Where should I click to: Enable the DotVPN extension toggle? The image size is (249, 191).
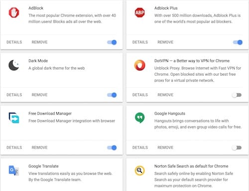237,95
